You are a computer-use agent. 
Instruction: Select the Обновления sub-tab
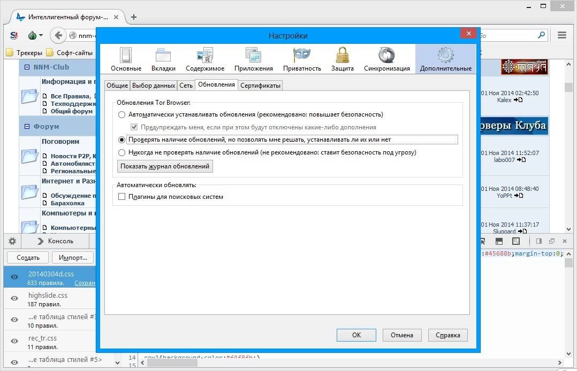pos(216,84)
